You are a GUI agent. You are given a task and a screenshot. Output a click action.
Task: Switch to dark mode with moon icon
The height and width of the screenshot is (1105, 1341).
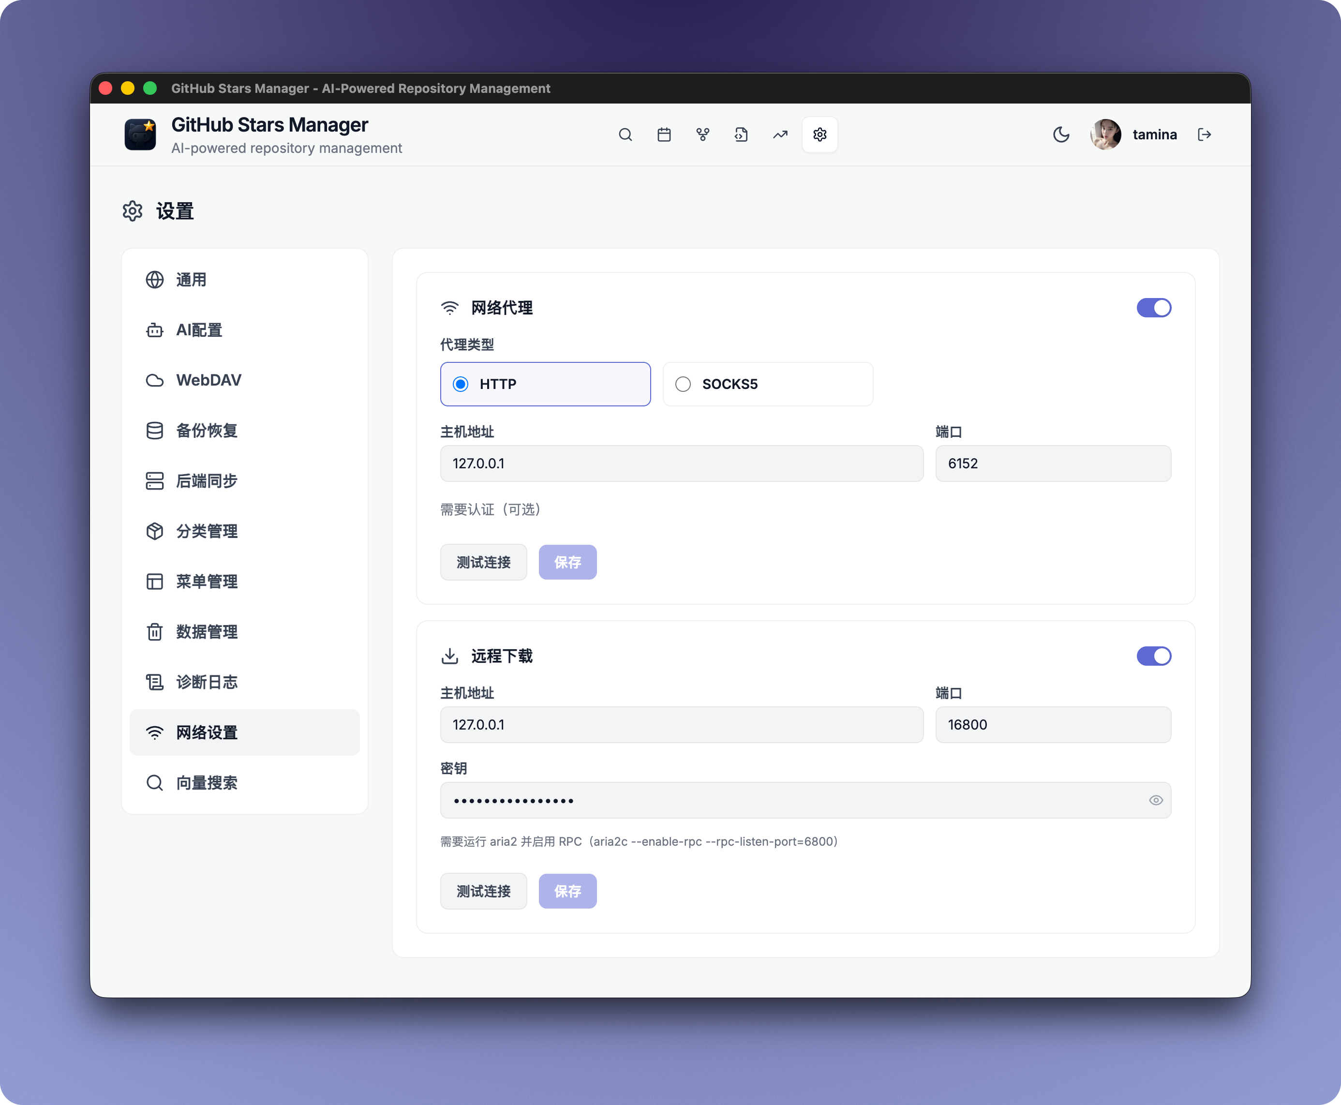point(1061,135)
